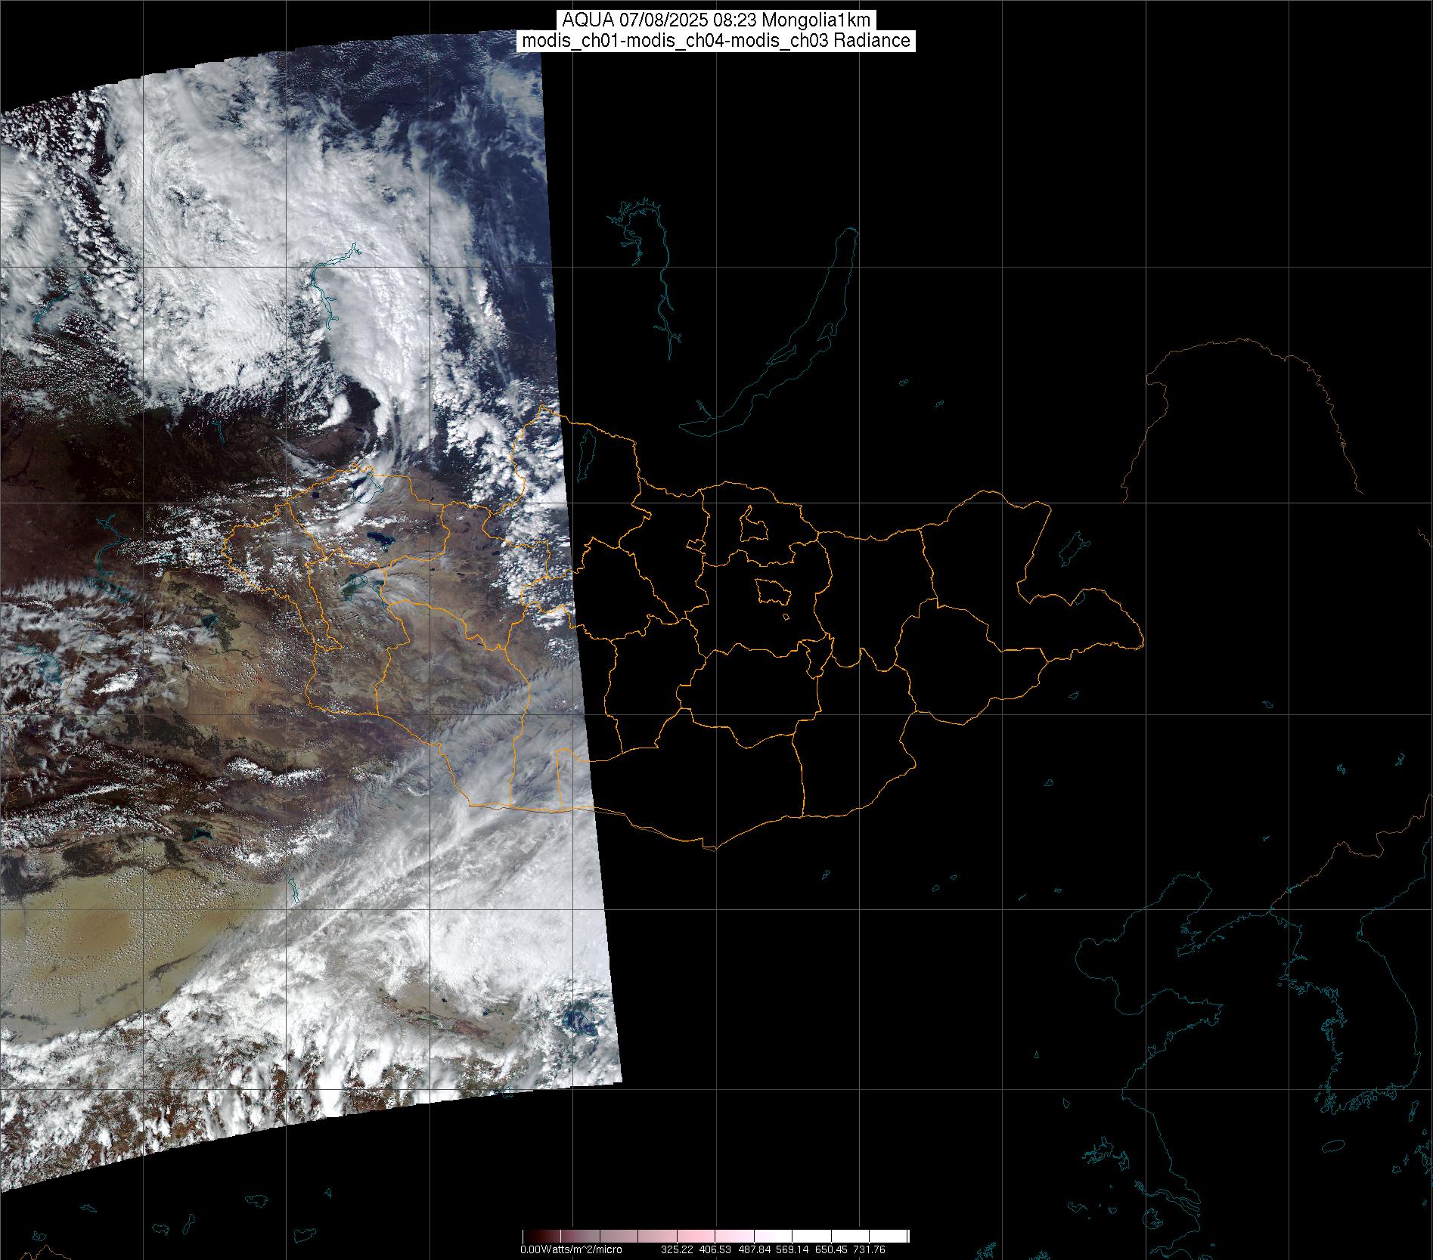Viewport: 1433px width, 1260px height.
Task: Click the modis_ch01-modis_ch04-modis_ch03 Radiance label
Action: pyautogui.click(x=716, y=41)
